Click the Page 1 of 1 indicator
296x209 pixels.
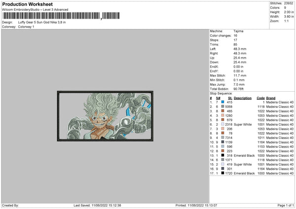(286, 205)
